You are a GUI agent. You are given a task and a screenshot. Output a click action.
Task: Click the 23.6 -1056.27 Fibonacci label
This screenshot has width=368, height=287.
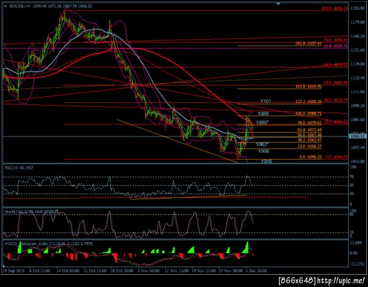[309, 146]
